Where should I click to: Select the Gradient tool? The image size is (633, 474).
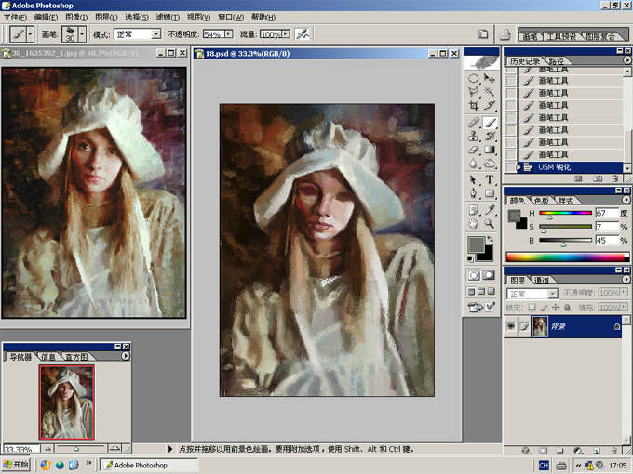[490, 150]
